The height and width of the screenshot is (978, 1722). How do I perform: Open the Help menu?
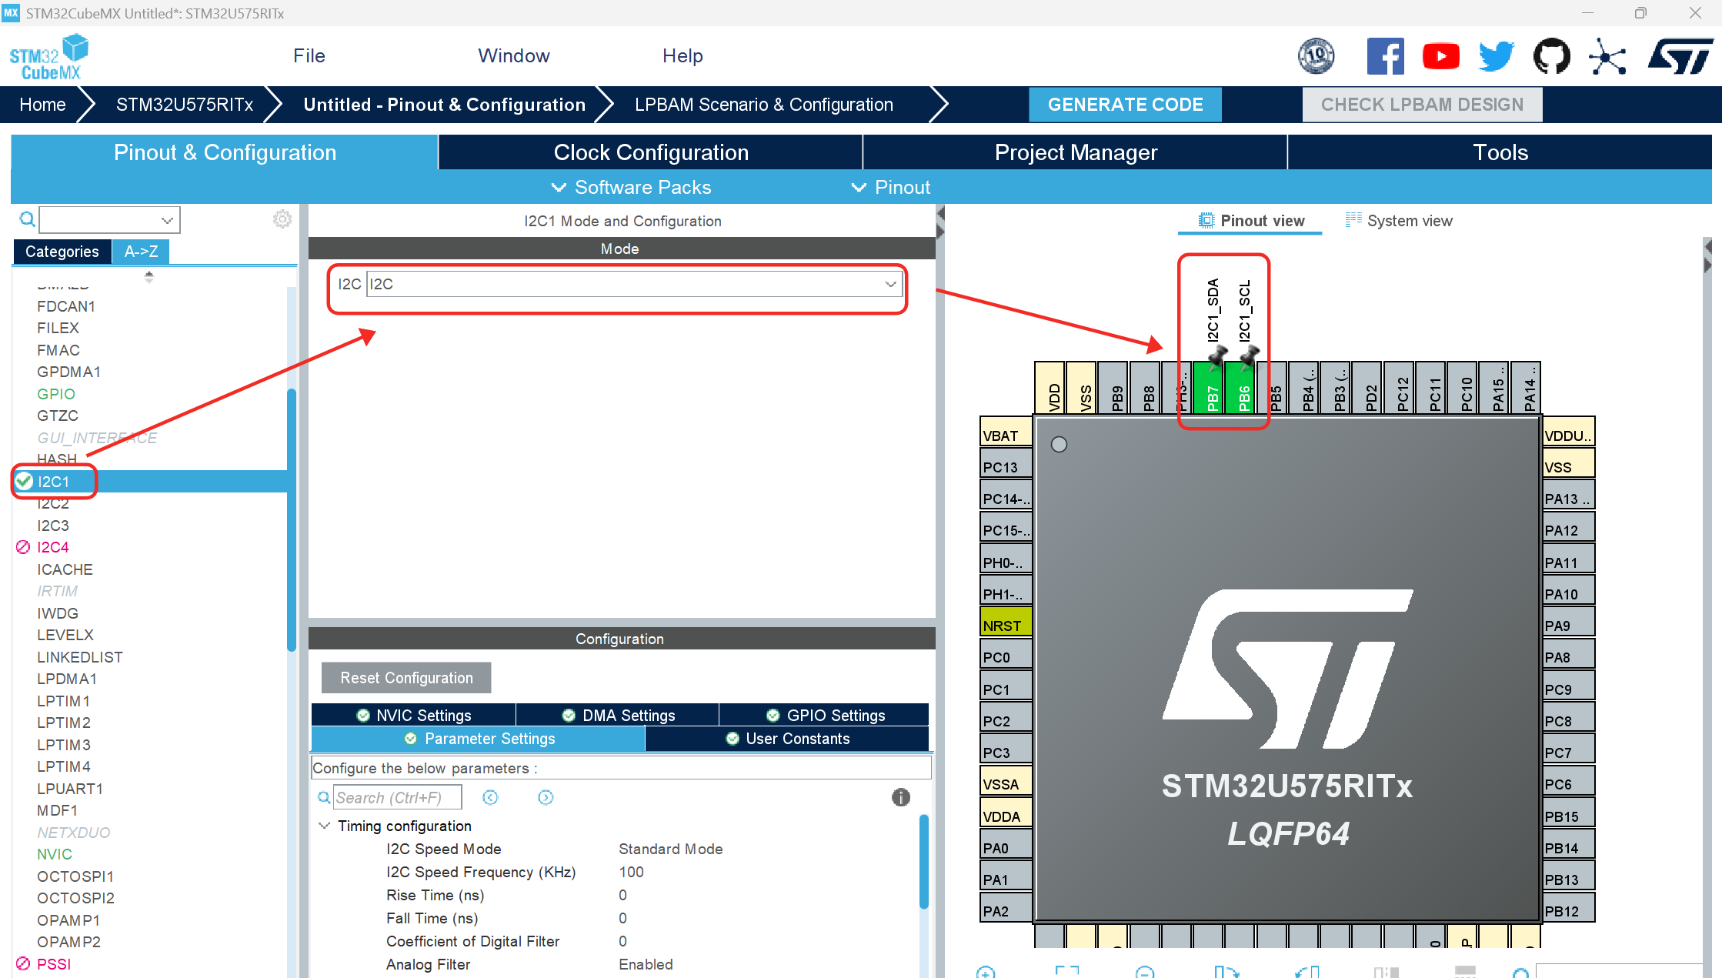point(682,56)
